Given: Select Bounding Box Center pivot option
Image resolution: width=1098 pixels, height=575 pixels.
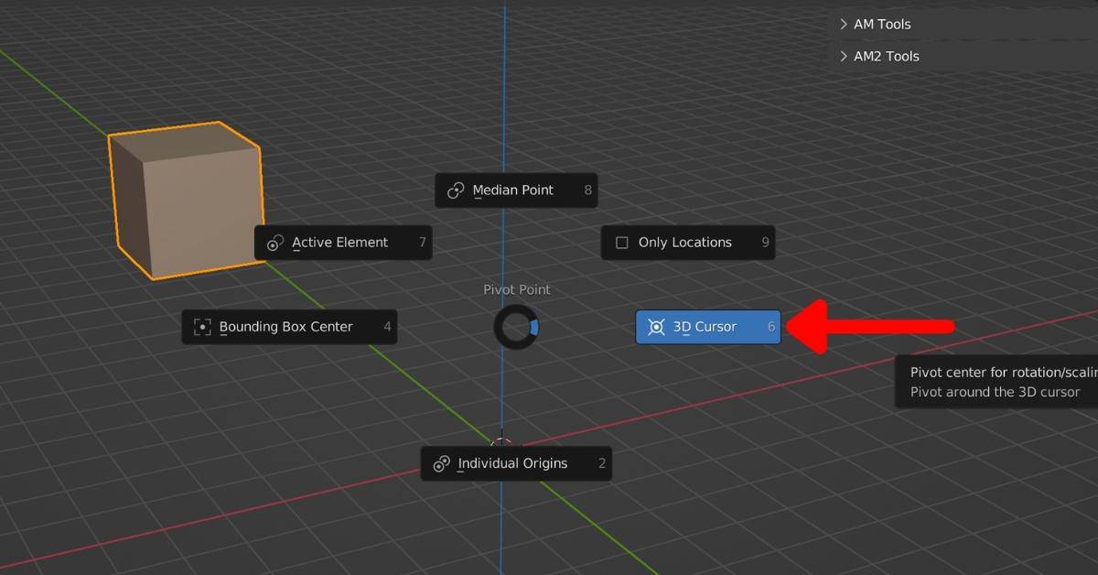Looking at the screenshot, I should 285,327.
